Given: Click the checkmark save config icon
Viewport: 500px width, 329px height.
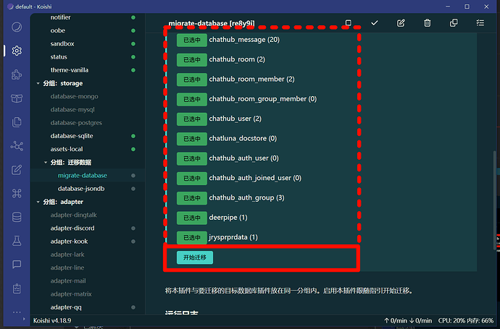Looking at the screenshot, I should 375,23.
